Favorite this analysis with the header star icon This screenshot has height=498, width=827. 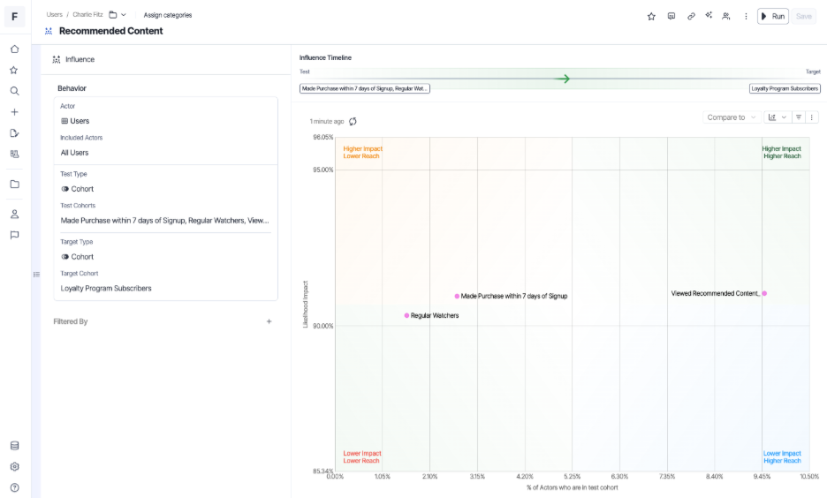(x=651, y=16)
